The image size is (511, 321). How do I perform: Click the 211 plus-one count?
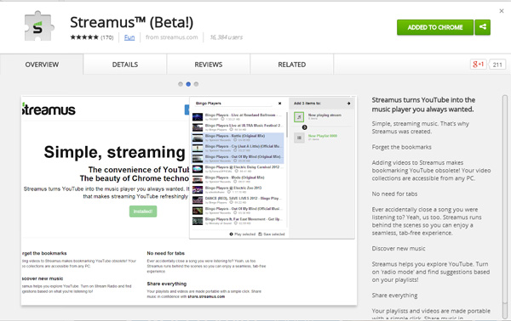click(497, 65)
